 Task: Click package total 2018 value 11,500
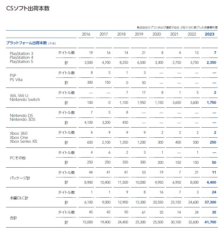123,182
